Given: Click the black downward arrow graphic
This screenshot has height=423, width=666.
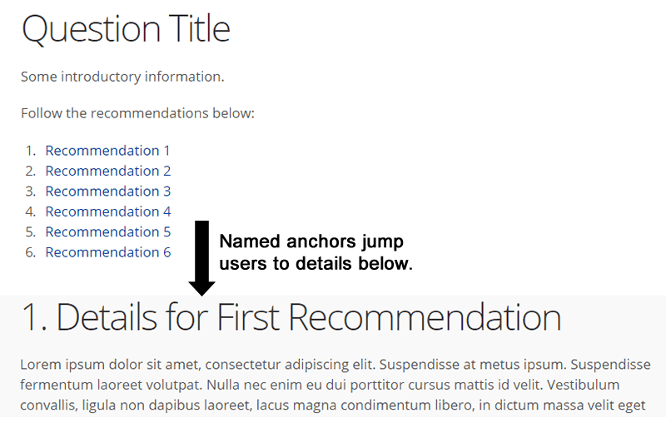Looking at the screenshot, I should [x=201, y=258].
